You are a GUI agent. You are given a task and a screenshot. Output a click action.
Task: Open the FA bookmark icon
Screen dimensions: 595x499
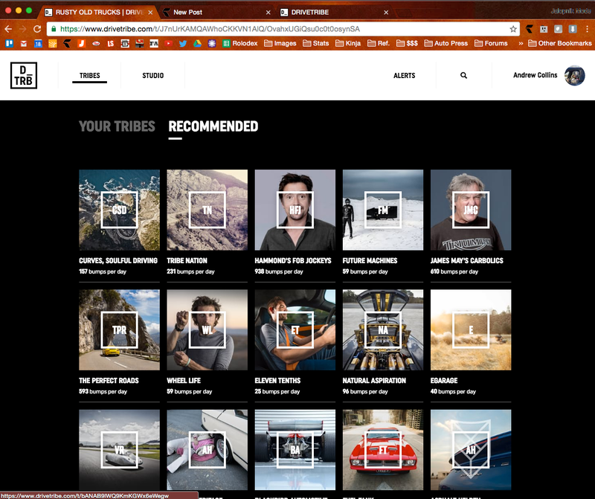point(154,43)
